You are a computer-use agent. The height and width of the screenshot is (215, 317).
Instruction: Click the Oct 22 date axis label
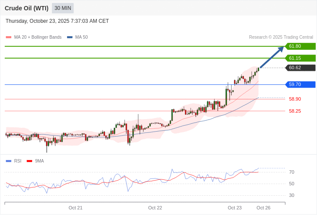point(155,208)
